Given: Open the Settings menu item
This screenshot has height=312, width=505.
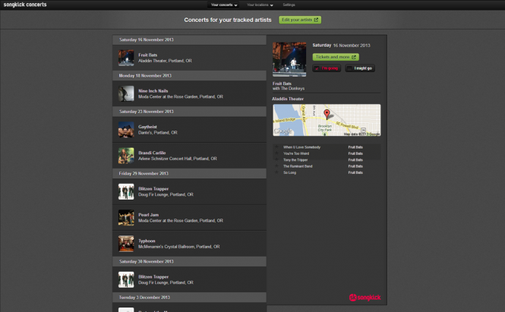Looking at the screenshot, I should (x=289, y=5).
